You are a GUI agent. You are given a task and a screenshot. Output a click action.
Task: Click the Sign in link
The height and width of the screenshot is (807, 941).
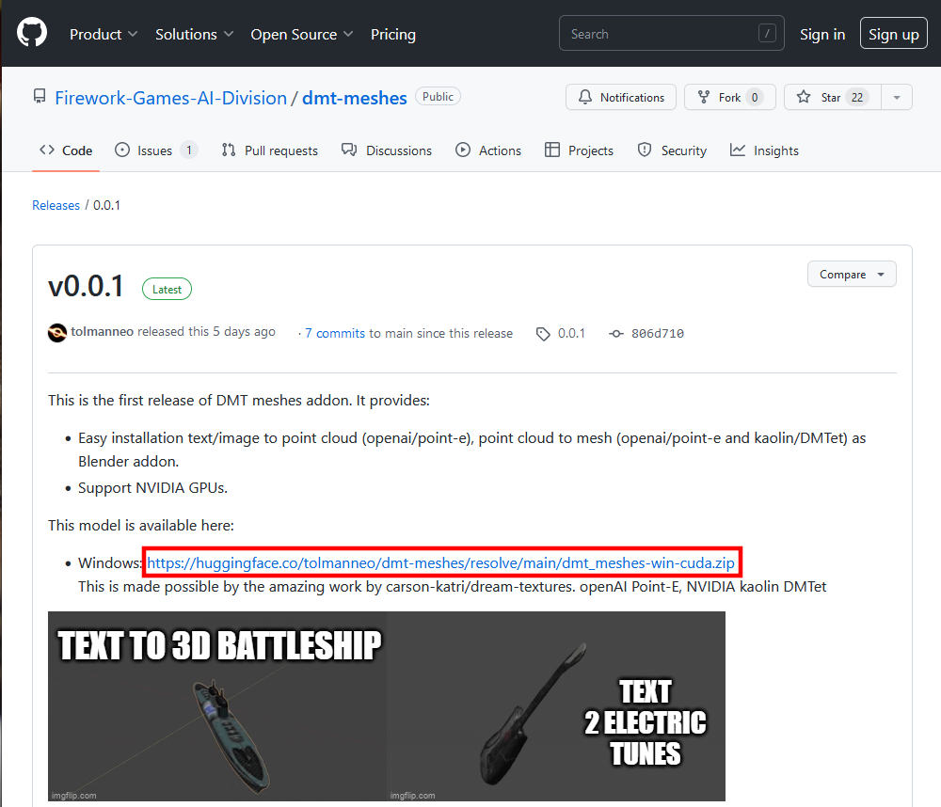[x=822, y=34]
